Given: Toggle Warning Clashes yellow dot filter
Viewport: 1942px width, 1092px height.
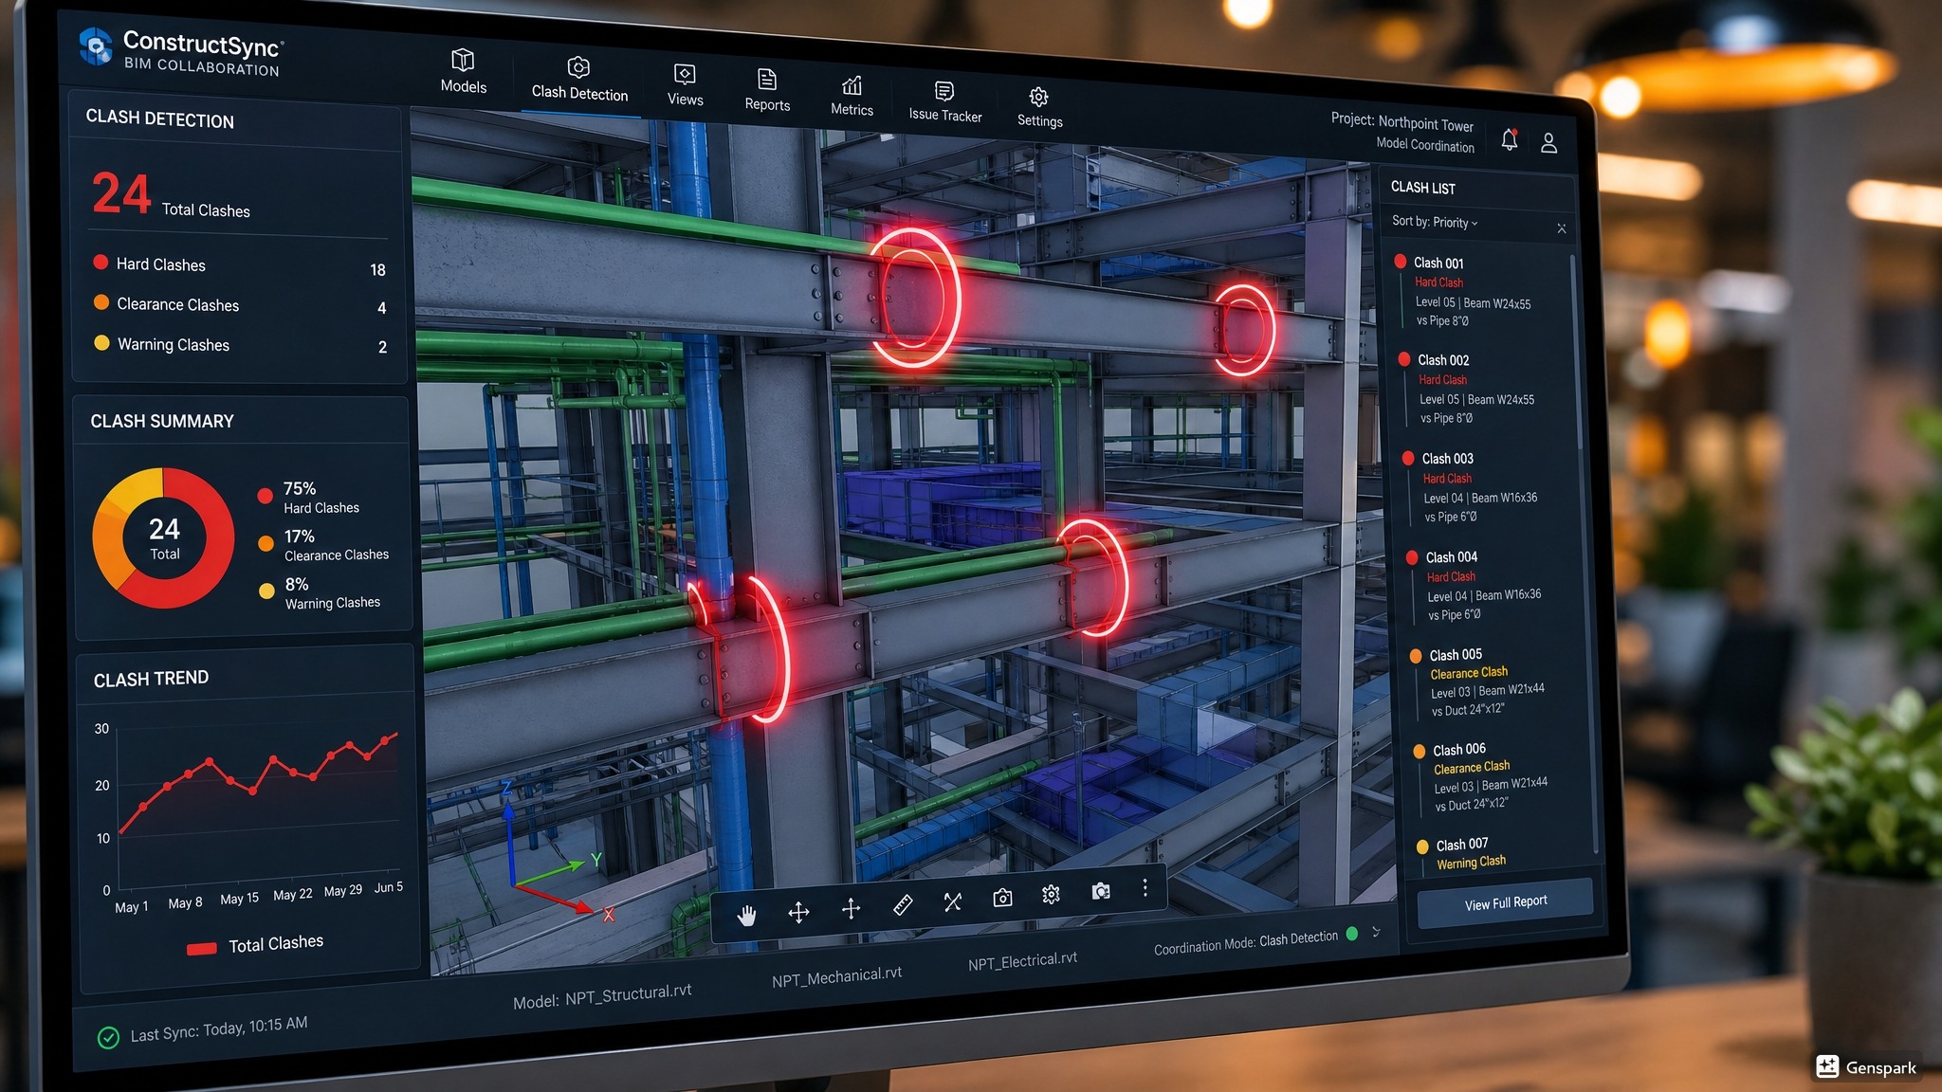Looking at the screenshot, I should click(x=101, y=342).
